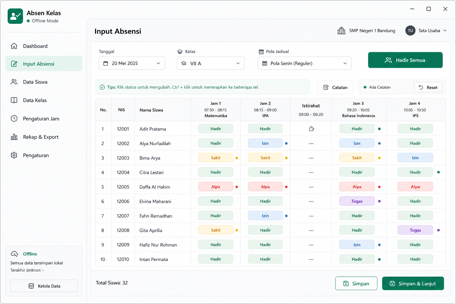Click the Absen Kelas app logo
Image resolution: width=456 pixels, height=304 pixels.
[x=15, y=16]
